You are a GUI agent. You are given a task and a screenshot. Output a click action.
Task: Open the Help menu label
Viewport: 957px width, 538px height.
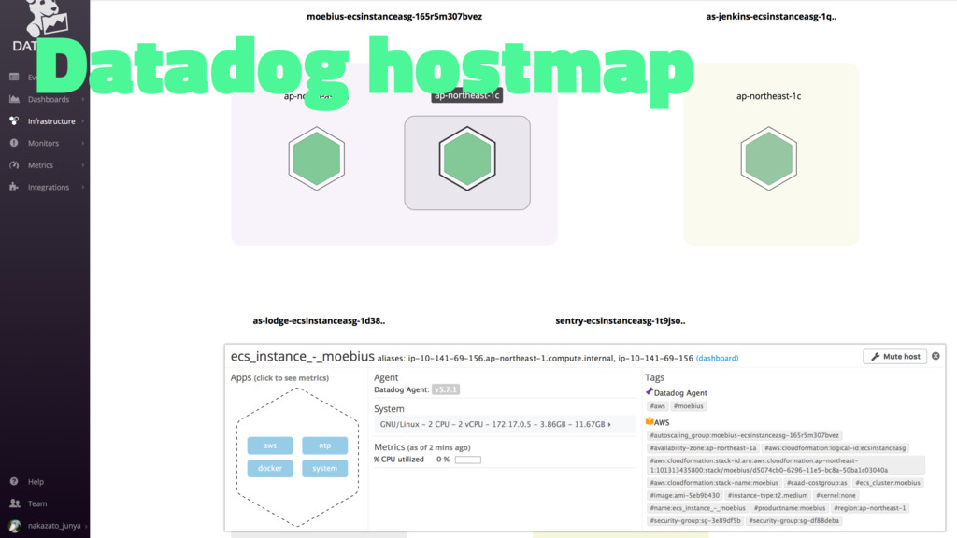coord(36,482)
